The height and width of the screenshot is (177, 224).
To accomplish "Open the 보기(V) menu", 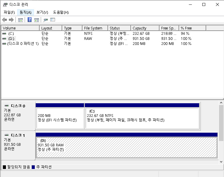I will 42,12.
